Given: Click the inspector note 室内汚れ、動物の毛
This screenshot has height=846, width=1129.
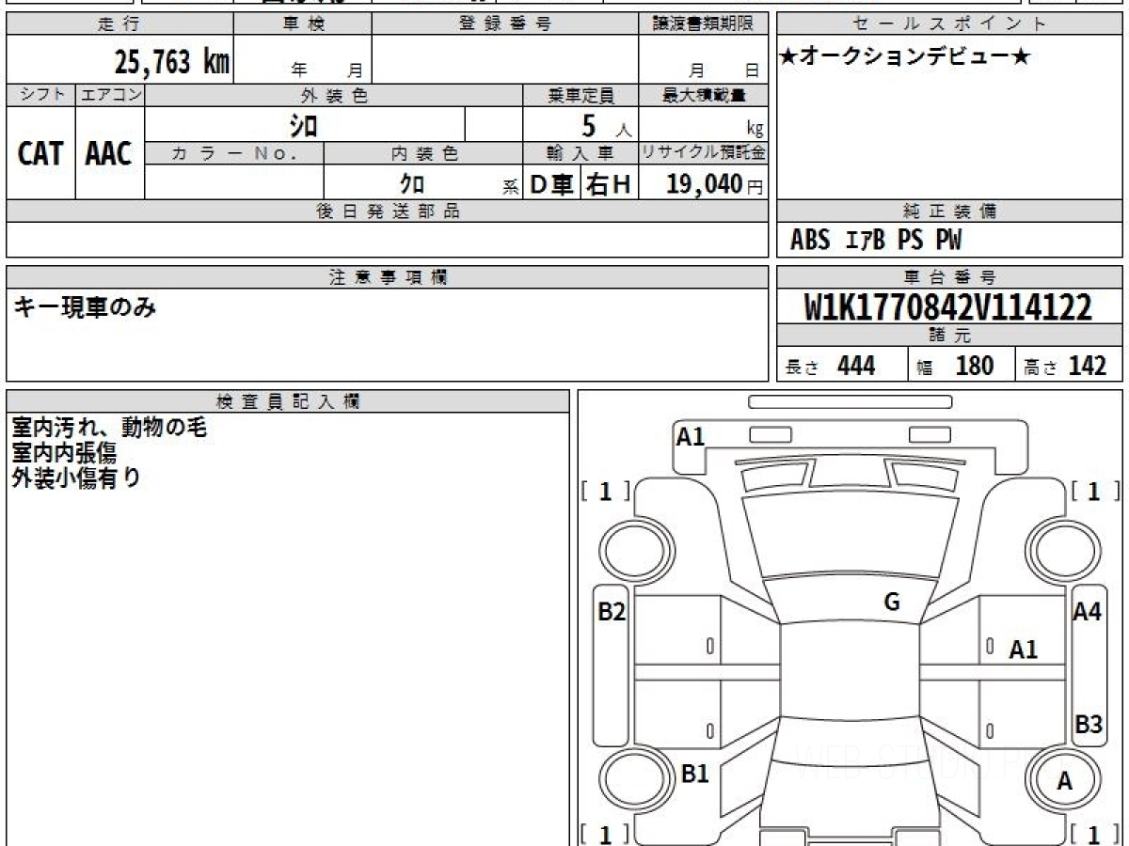Looking at the screenshot, I should [109, 428].
